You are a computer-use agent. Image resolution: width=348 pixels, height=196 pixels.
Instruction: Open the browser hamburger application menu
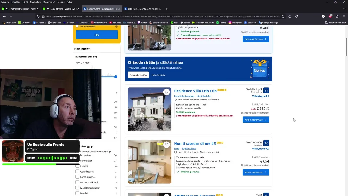pyautogui.click(x=344, y=16)
